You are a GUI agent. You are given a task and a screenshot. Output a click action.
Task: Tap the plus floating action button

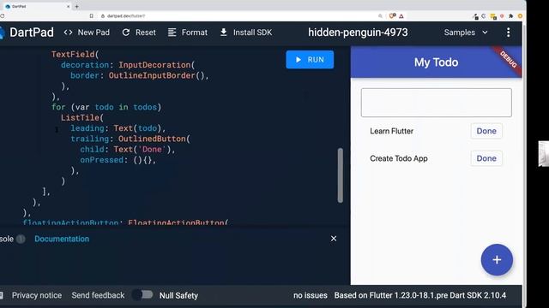(x=497, y=260)
